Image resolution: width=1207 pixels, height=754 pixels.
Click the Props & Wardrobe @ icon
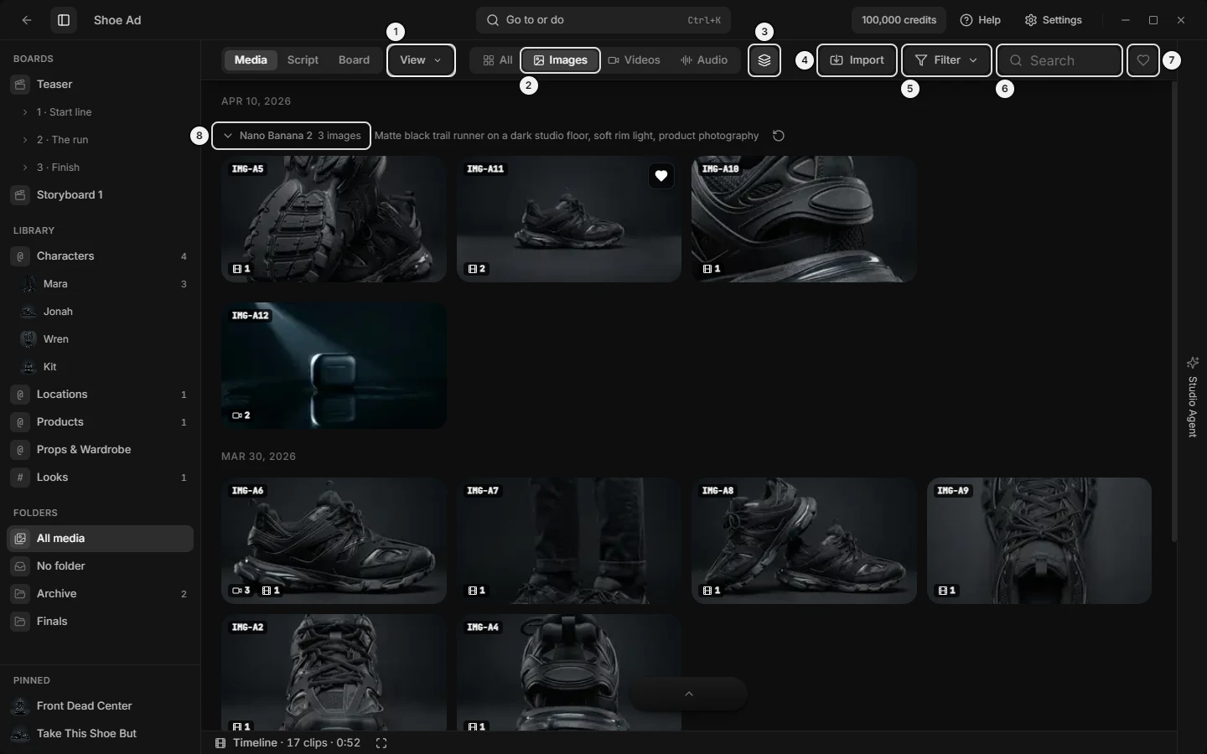coord(21,450)
